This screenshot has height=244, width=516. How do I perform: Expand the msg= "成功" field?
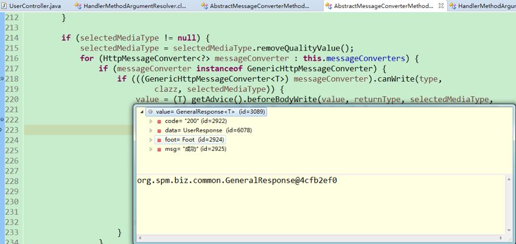pos(151,149)
